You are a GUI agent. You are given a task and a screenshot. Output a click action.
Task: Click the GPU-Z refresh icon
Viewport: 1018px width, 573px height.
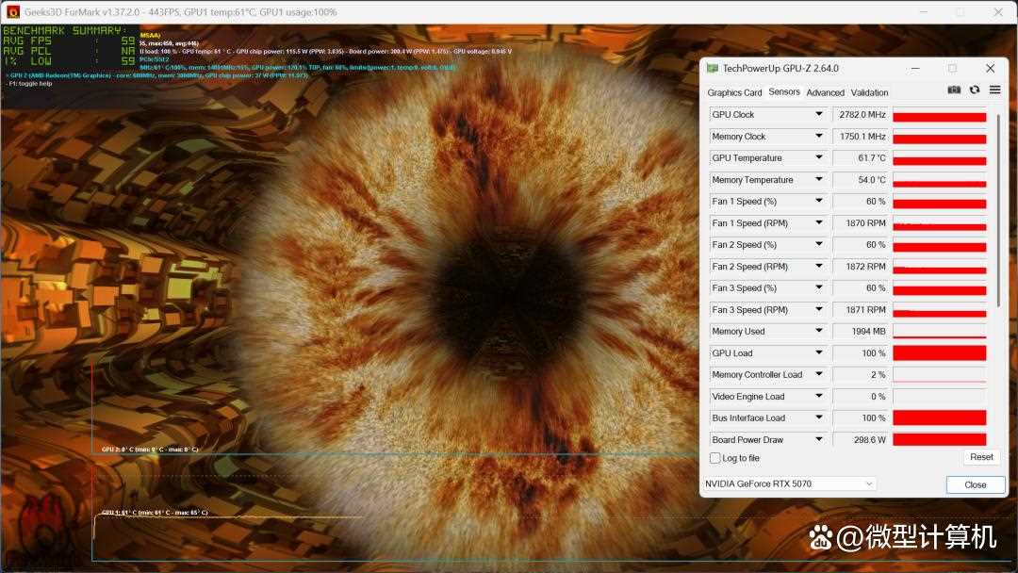[975, 90]
